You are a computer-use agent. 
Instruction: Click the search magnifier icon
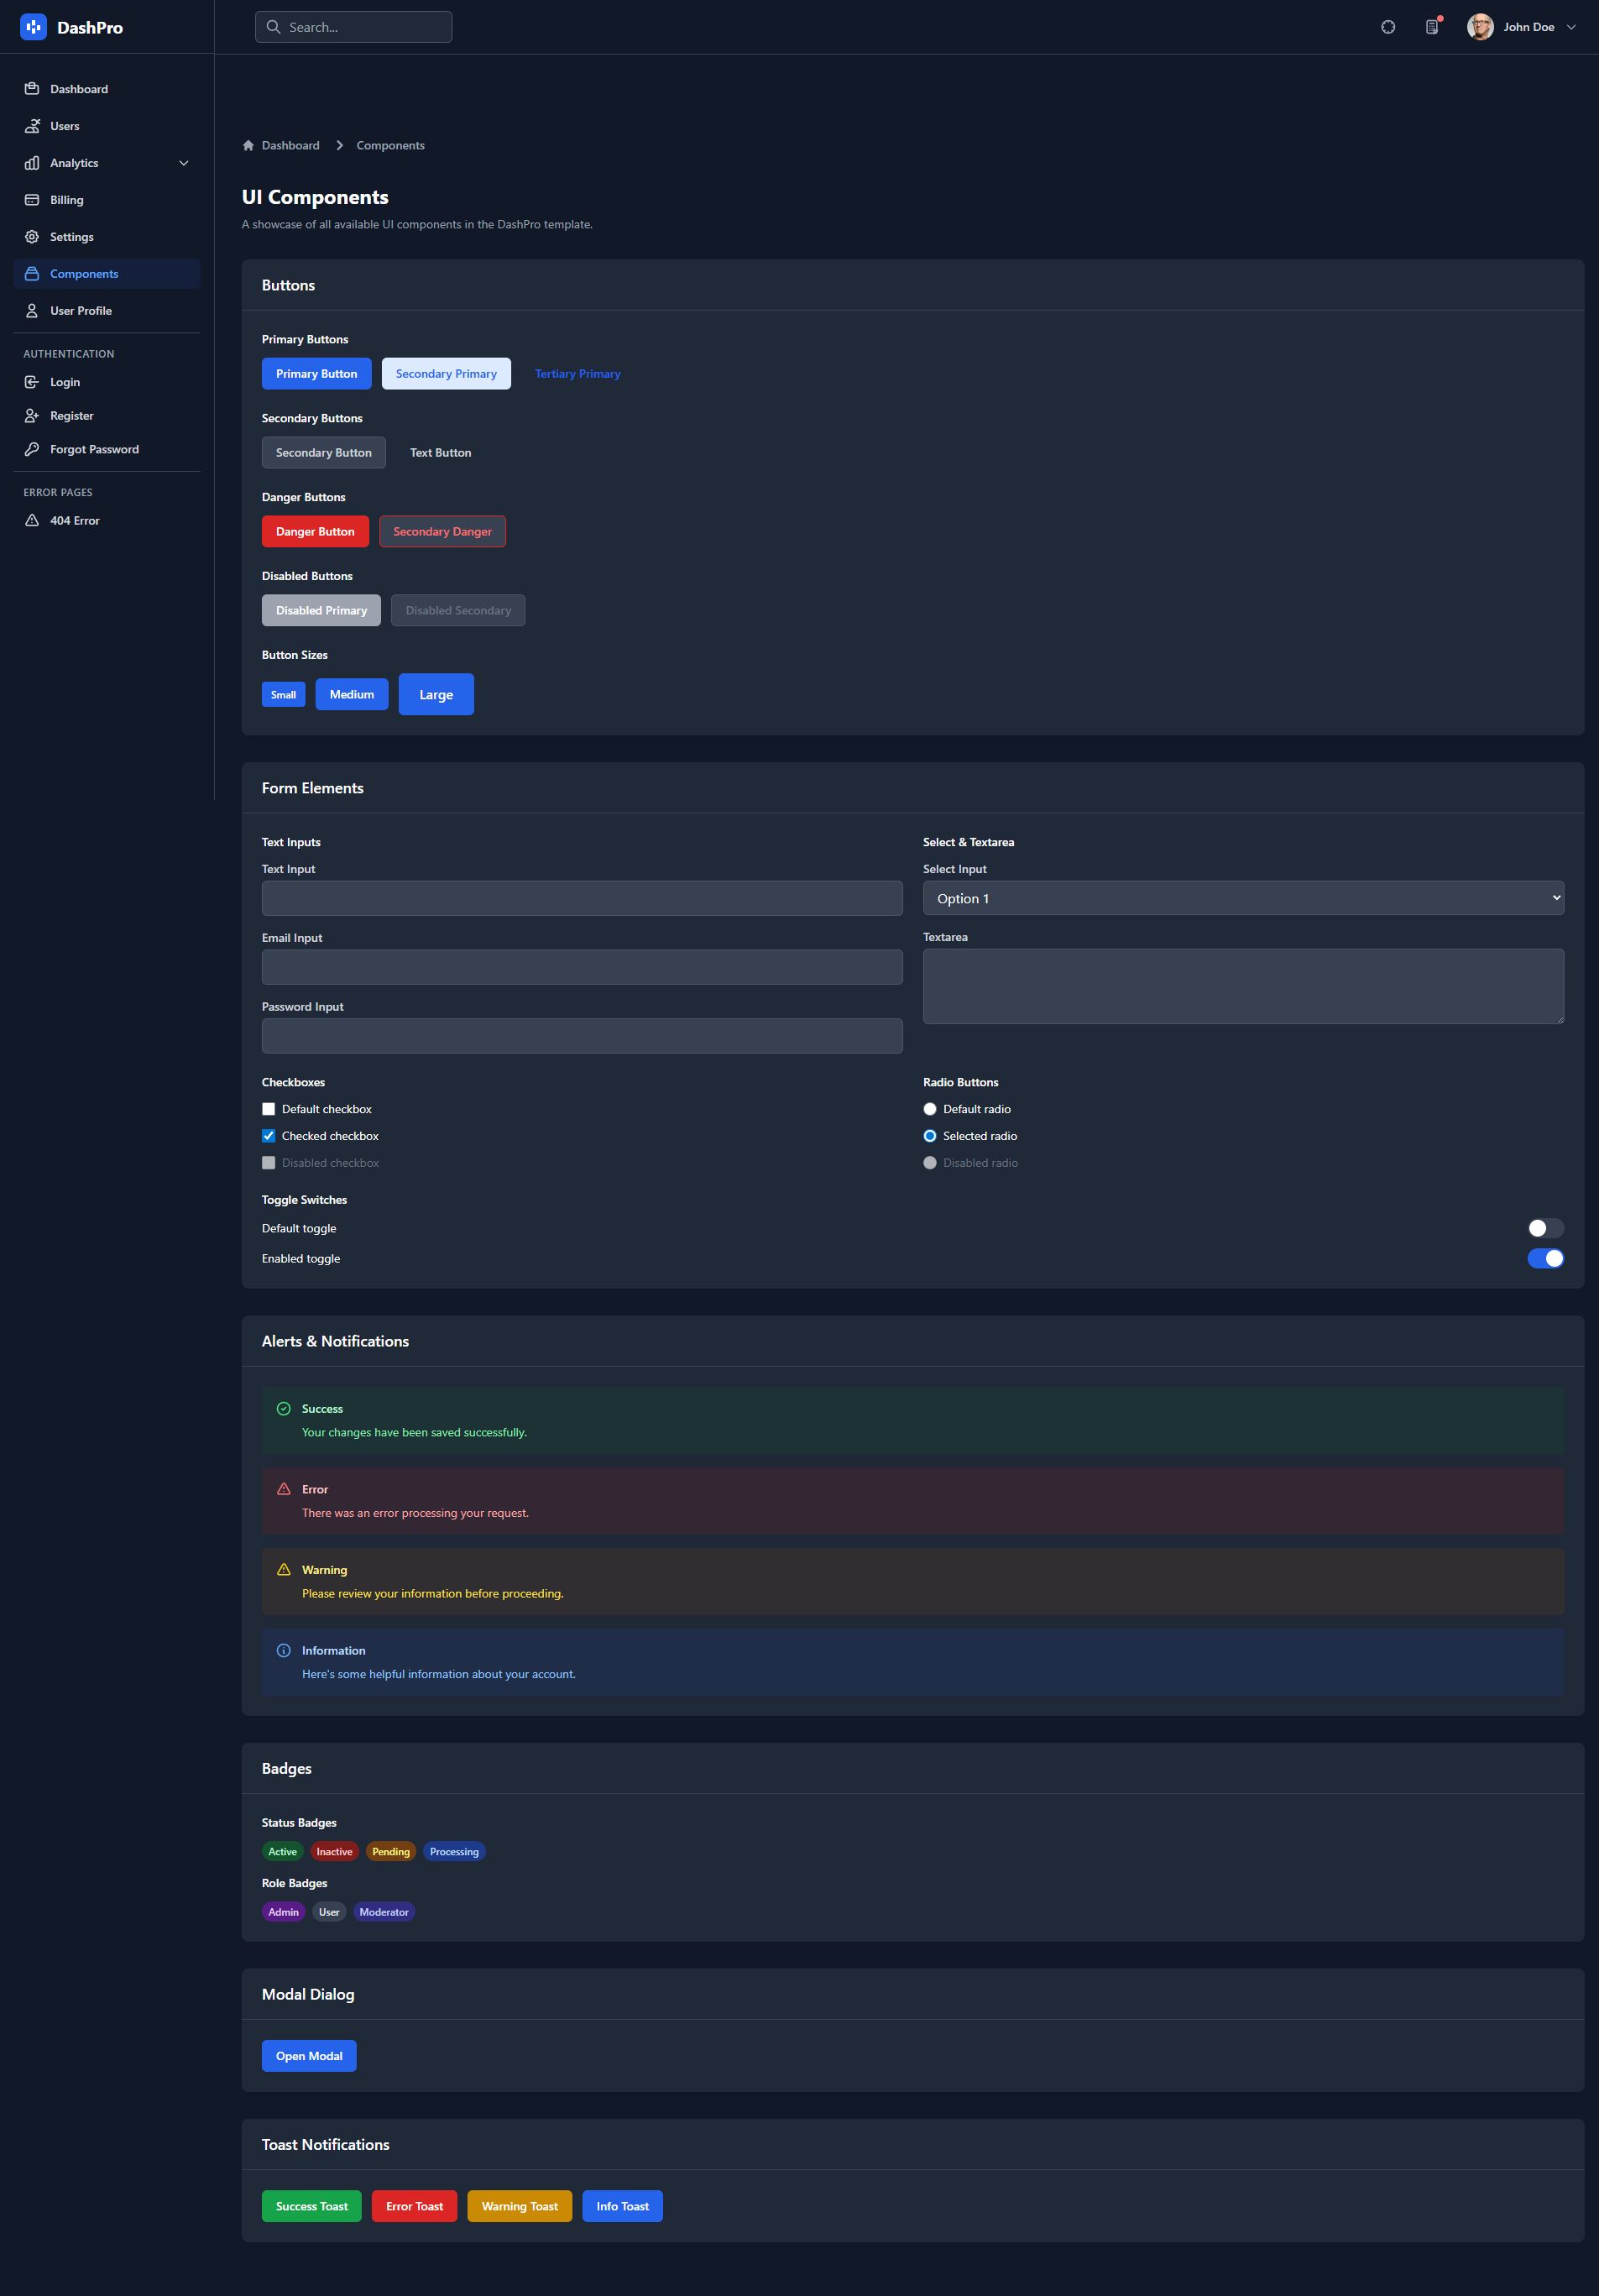pyautogui.click(x=273, y=27)
